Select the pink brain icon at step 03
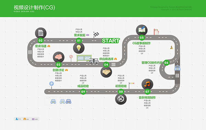This screenshot has height=130, width=206. pos(59,57)
